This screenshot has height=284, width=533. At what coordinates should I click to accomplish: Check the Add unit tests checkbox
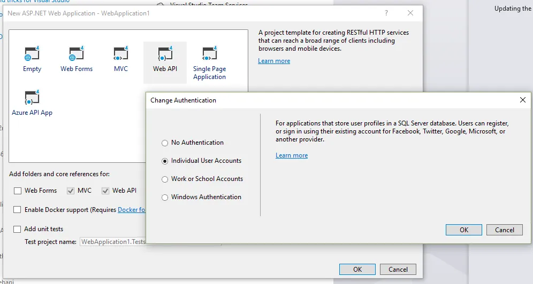pyautogui.click(x=17, y=229)
